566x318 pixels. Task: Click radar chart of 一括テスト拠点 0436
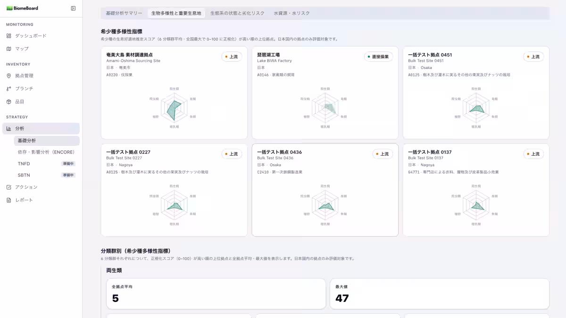click(325, 206)
